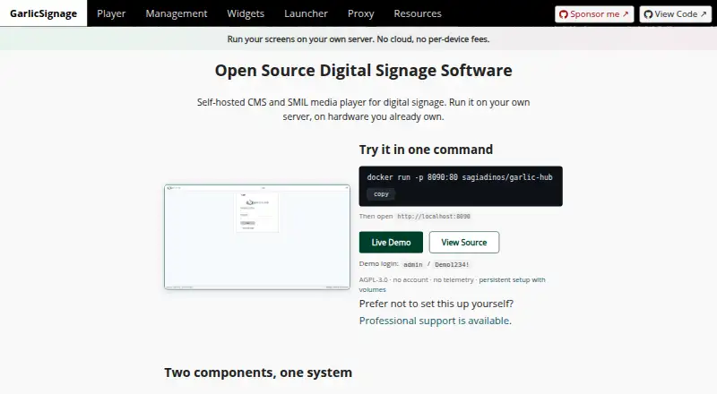
Task: Click the View Source button
Action: point(464,243)
